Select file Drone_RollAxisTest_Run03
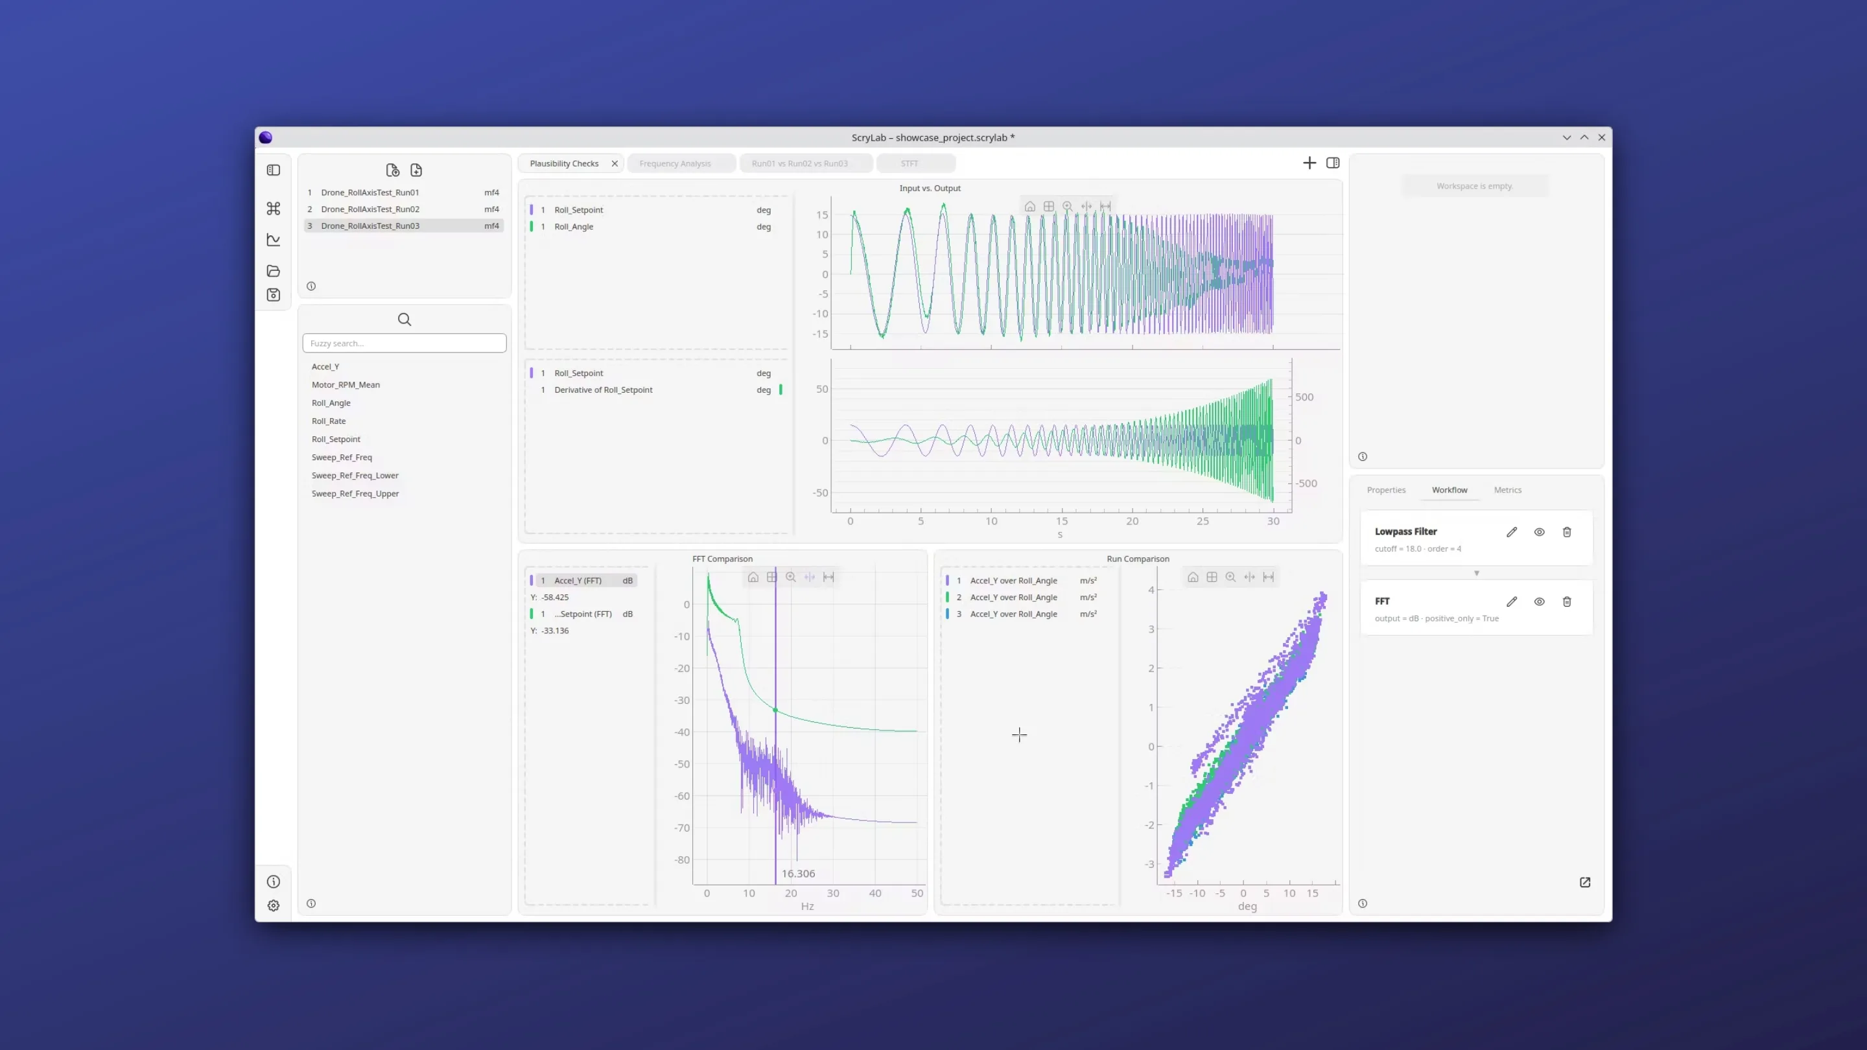Screen dimensions: 1867x1050 tap(404, 226)
